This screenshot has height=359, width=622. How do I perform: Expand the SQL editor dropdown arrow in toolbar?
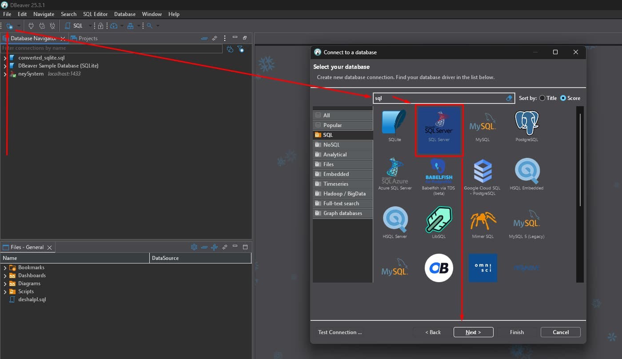90,25
